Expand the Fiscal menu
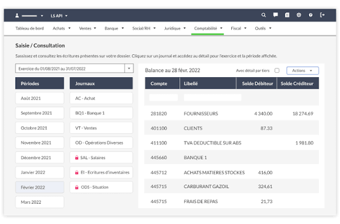Viewport: 340px width, 224px height. [239, 28]
